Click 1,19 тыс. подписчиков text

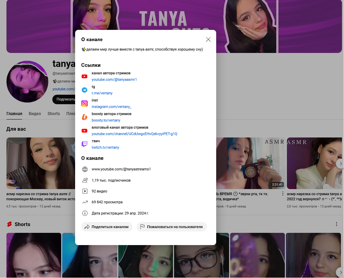(111, 180)
